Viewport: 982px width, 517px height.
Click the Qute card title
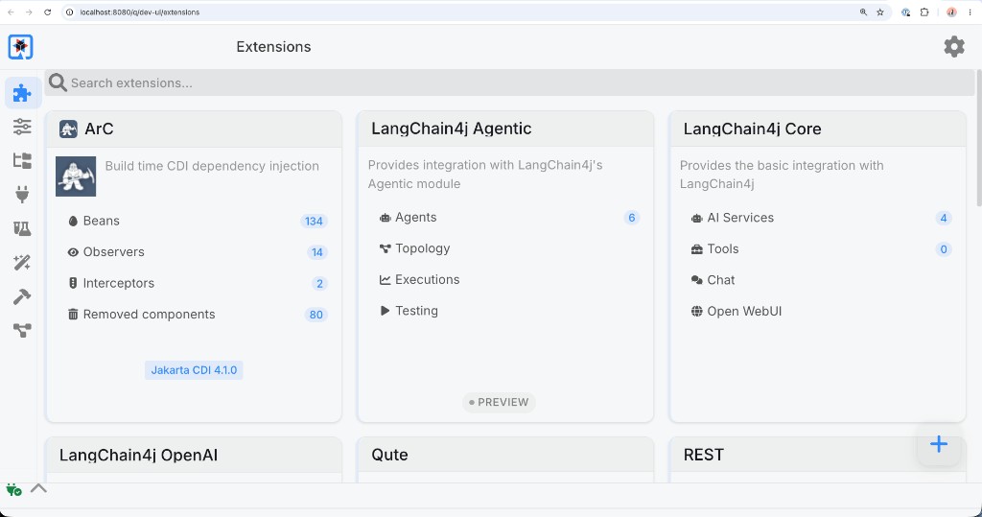point(389,455)
